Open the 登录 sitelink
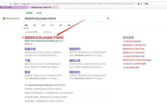167x104 pixels. click(x=27, y=72)
